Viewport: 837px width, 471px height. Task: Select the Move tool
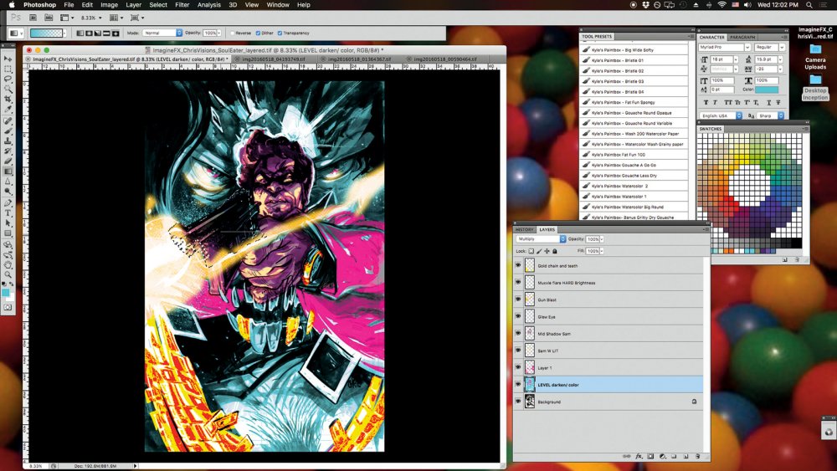(x=8, y=59)
